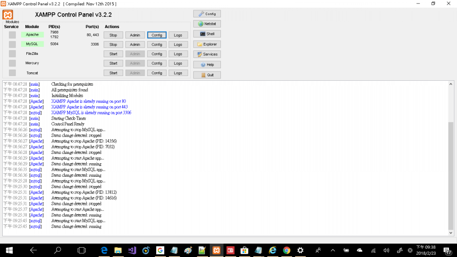Open Netstat from the right panel
The image size is (457, 257).
(207, 24)
